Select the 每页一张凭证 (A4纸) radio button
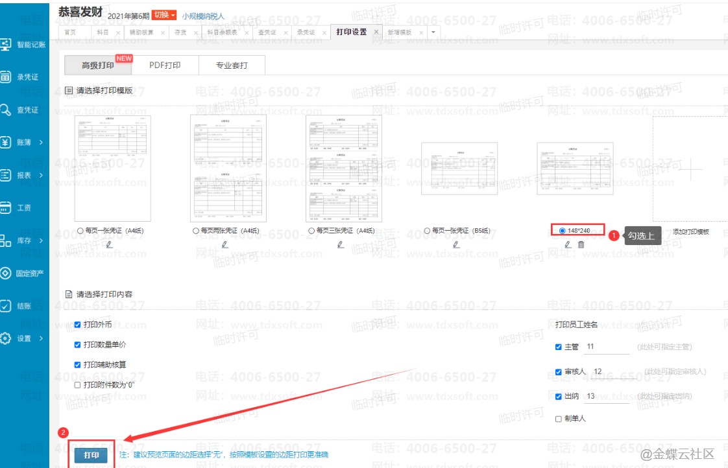This screenshot has width=728, height=468. [x=80, y=231]
